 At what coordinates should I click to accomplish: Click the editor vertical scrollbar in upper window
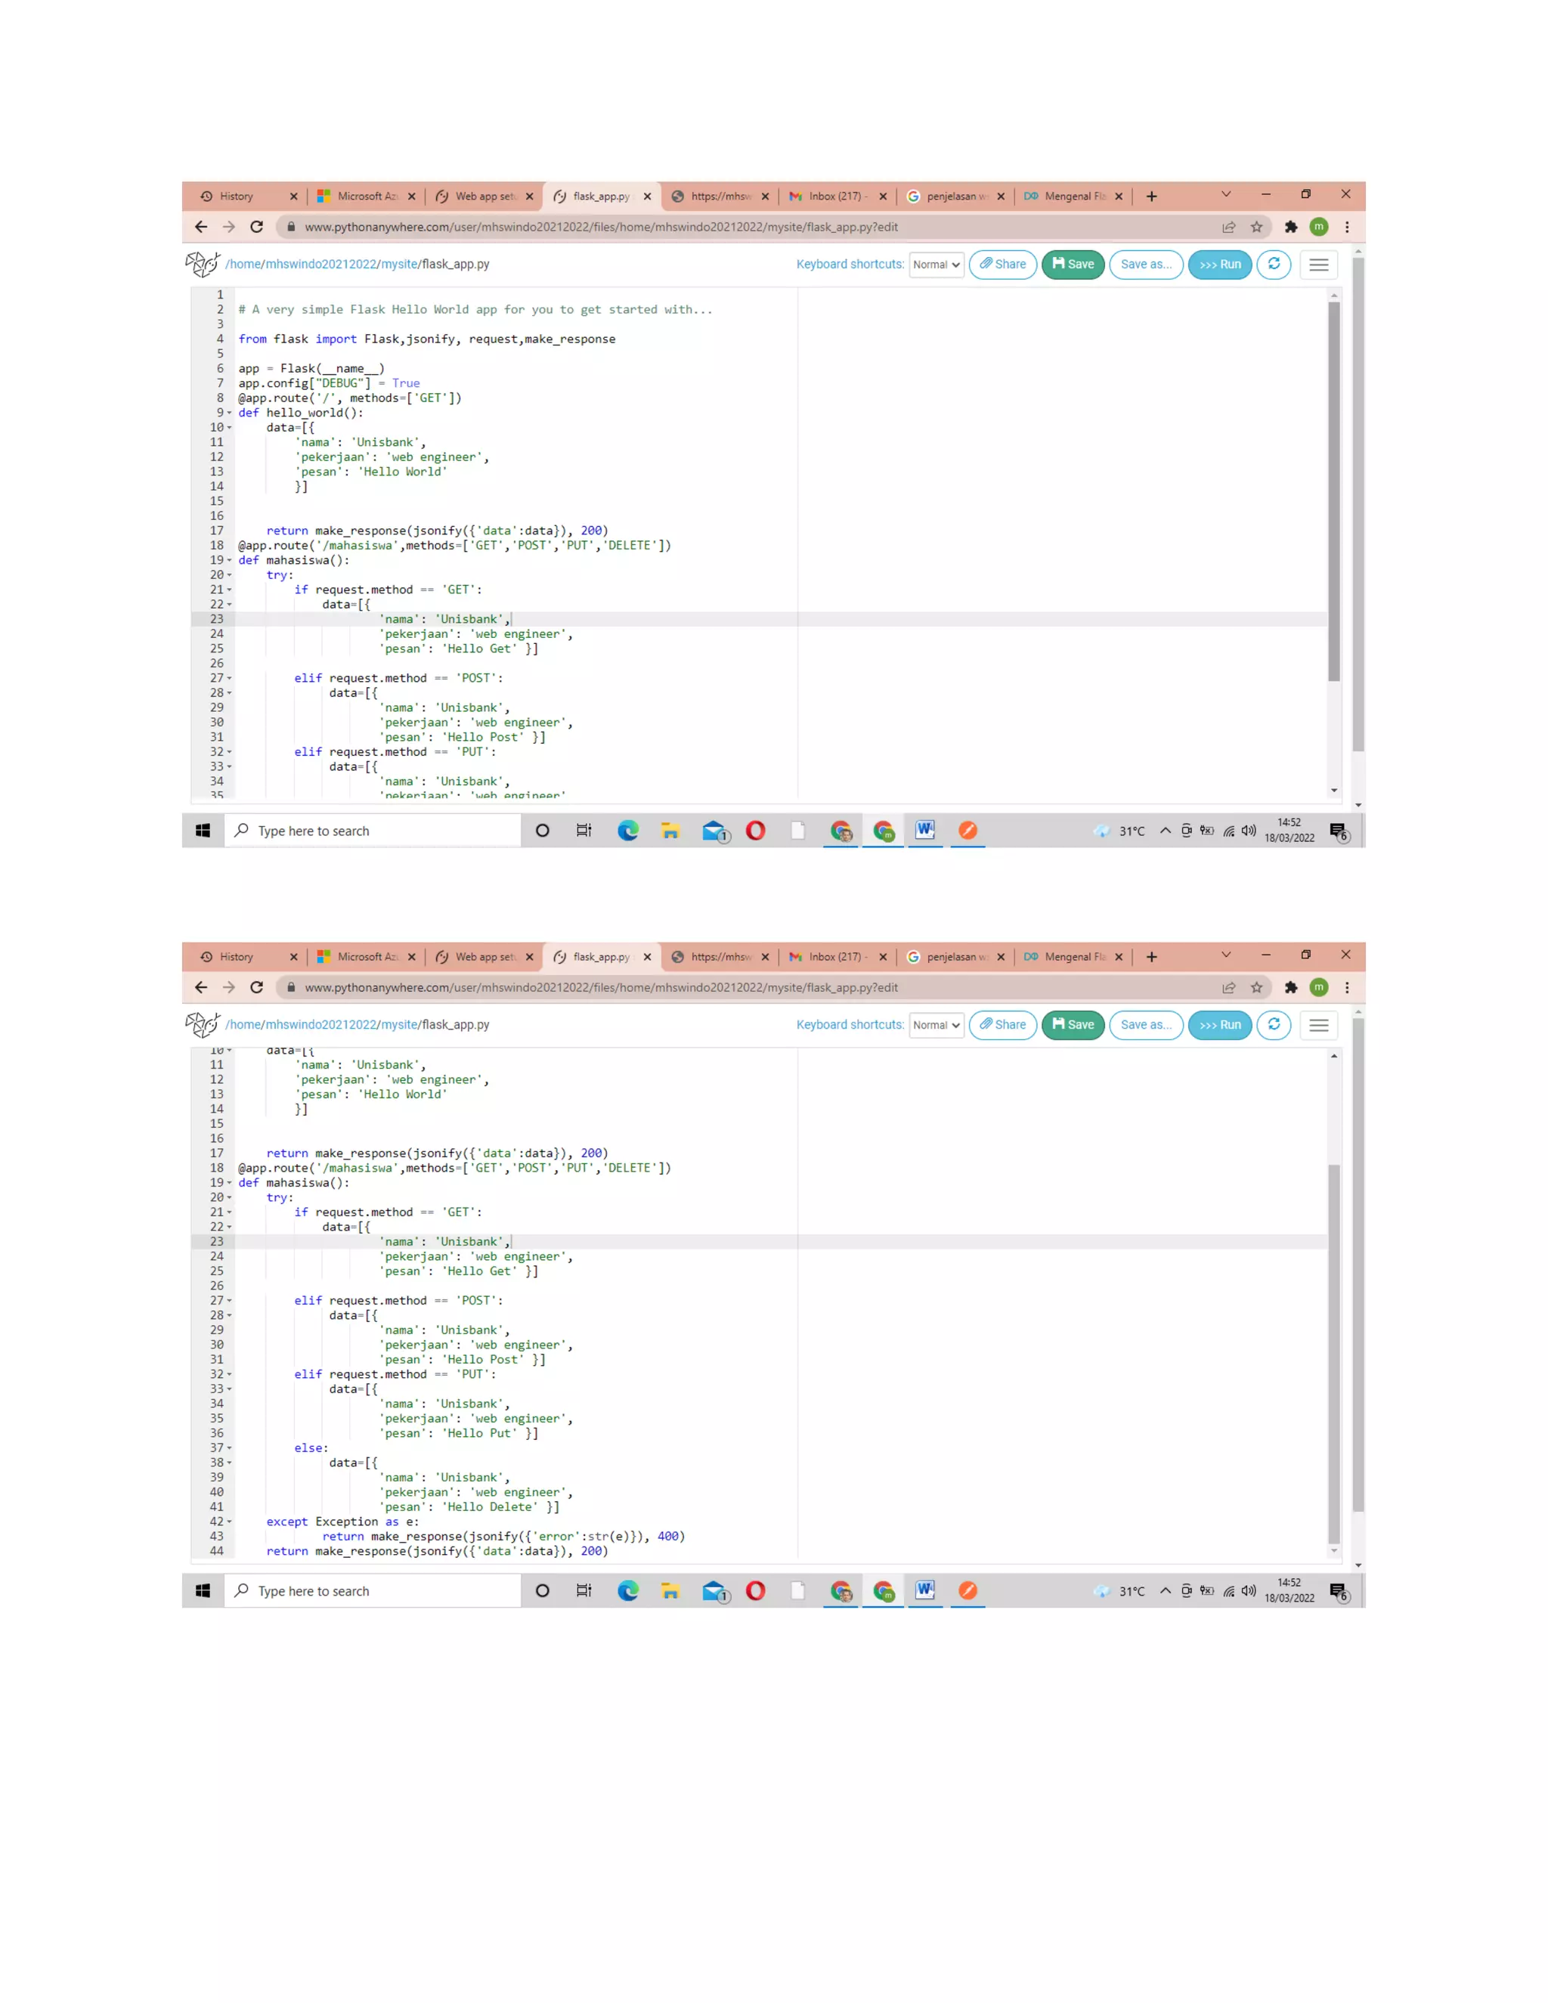(1333, 491)
